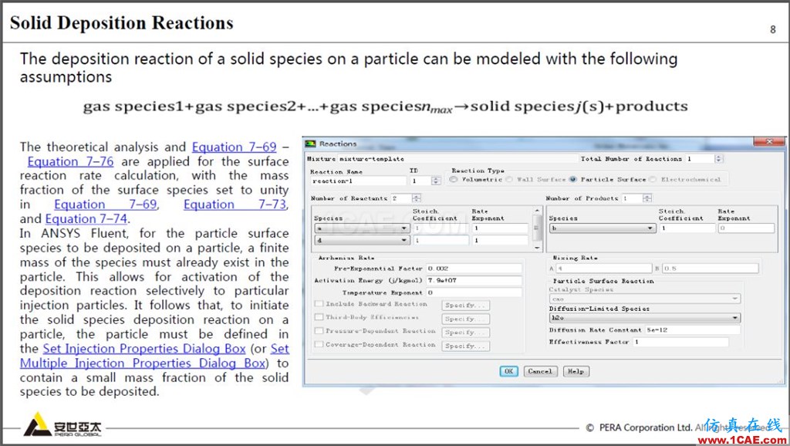Click Specify for Include Backward Reaction
790x446 pixels.
(x=466, y=306)
